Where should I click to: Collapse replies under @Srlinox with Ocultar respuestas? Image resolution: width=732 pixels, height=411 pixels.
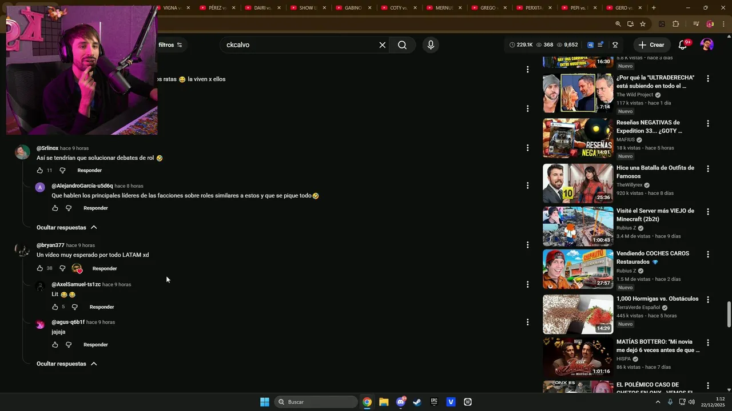(67, 227)
